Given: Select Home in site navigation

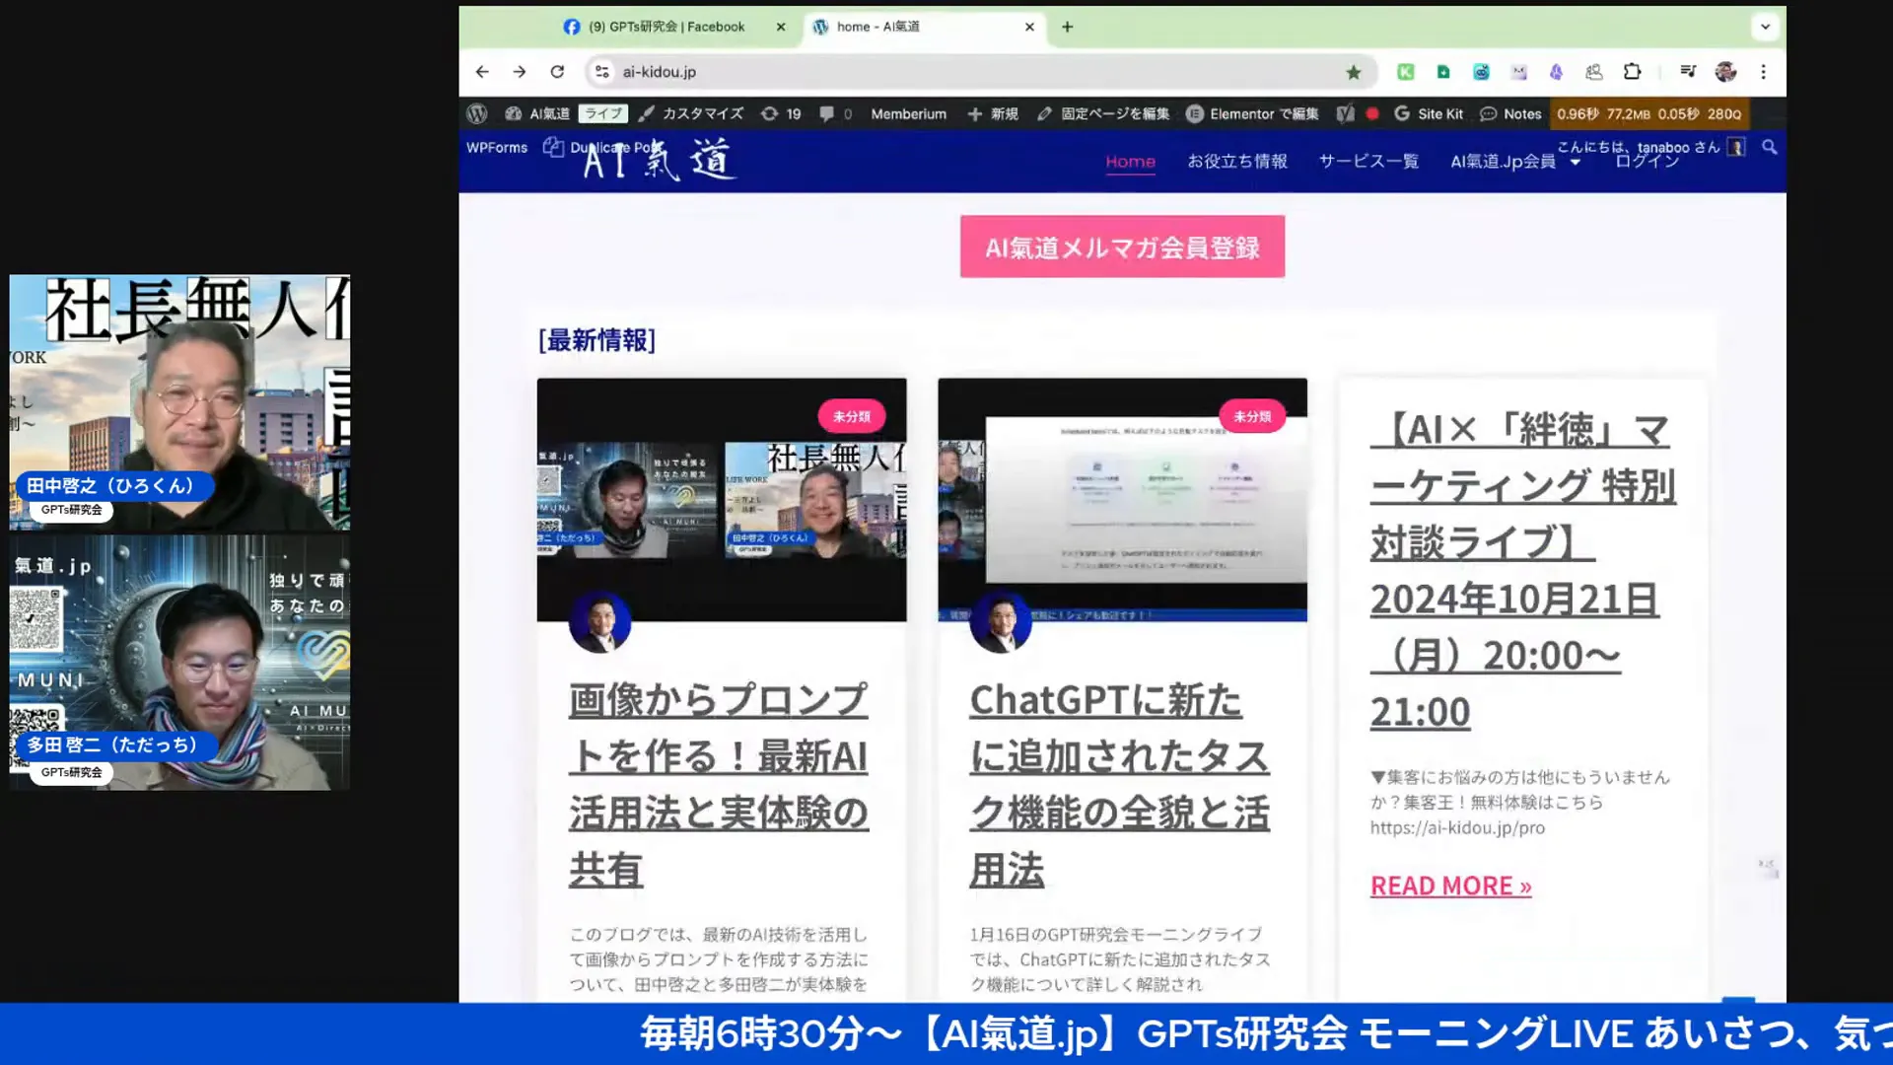Looking at the screenshot, I should pyautogui.click(x=1130, y=161).
